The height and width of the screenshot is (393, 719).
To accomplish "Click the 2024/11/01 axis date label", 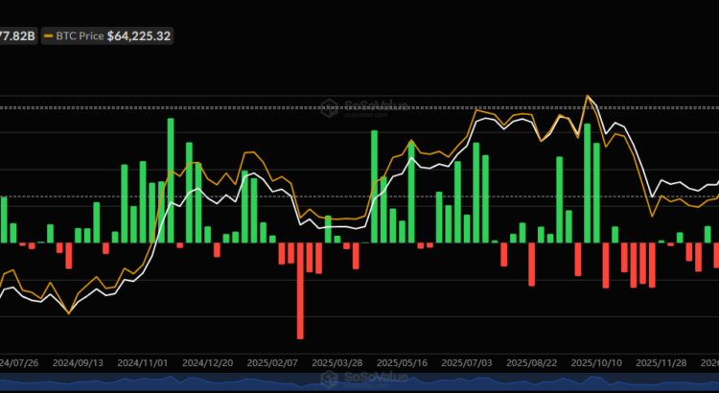I will pyautogui.click(x=143, y=363).
